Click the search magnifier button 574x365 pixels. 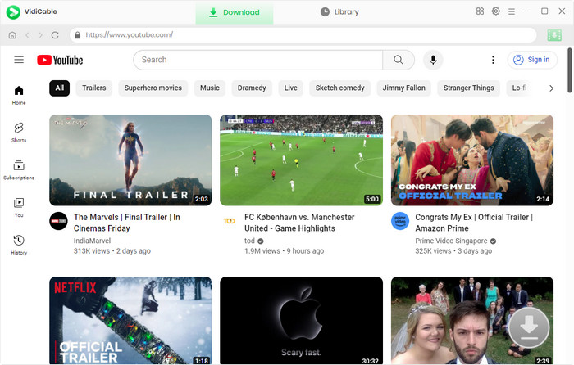pyautogui.click(x=399, y=60)
